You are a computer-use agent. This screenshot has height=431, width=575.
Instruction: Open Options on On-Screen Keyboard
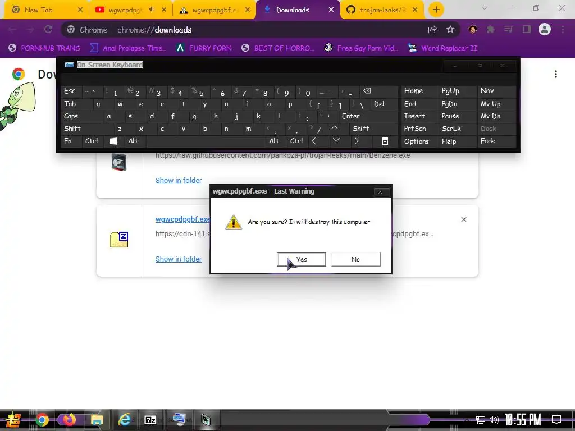click(x=419, y=141)
